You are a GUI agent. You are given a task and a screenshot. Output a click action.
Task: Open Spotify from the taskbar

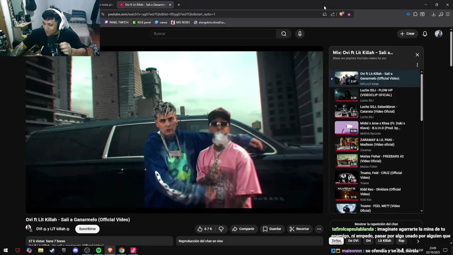pyautogui.click(x=98, y=250)
